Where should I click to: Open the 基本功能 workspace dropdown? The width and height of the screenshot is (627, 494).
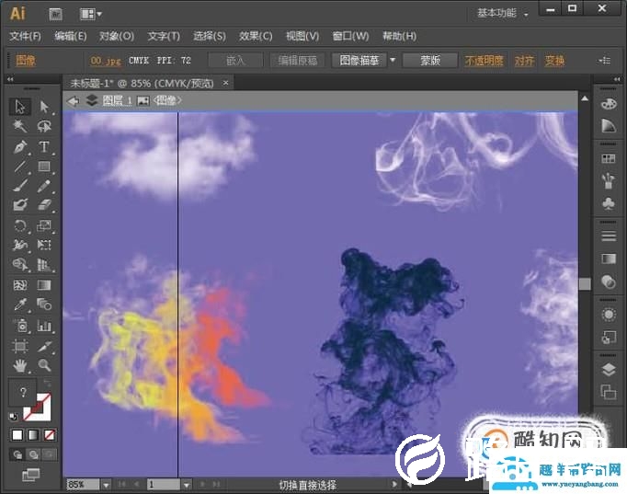(503, 13)
